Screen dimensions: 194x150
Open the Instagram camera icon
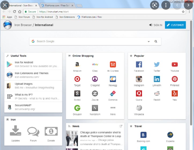point(139,79)
